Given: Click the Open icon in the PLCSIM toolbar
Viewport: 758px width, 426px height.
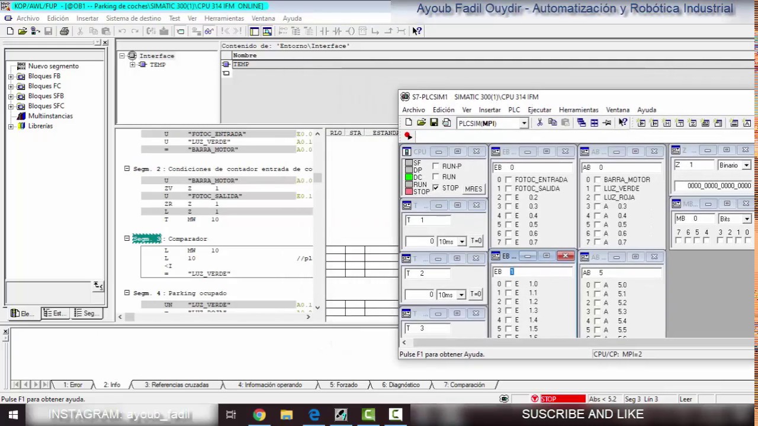Looking at the screenshot, I should click(421, 122).
